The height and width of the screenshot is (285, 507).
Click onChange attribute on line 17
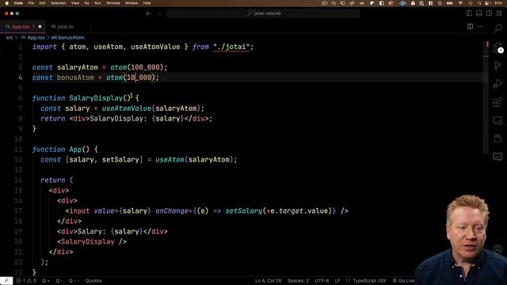(x=172, y=211)
